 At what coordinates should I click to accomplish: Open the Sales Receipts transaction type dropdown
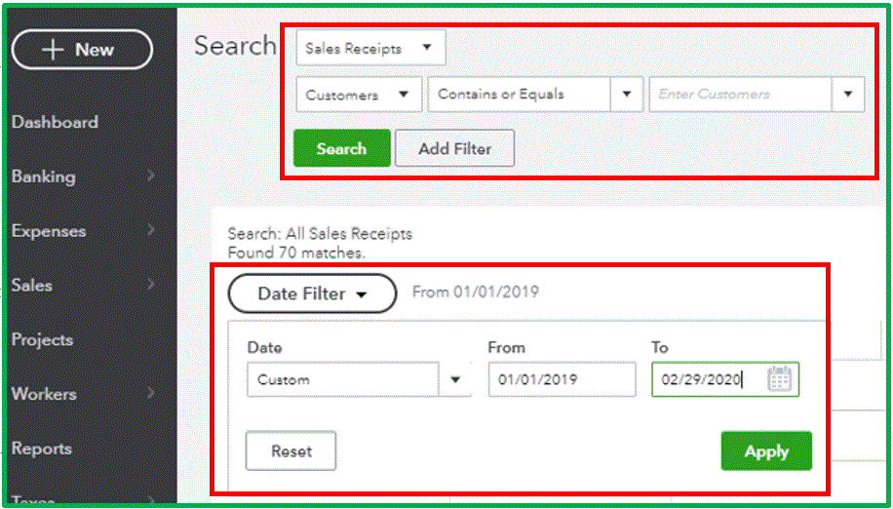pos(370,48)
